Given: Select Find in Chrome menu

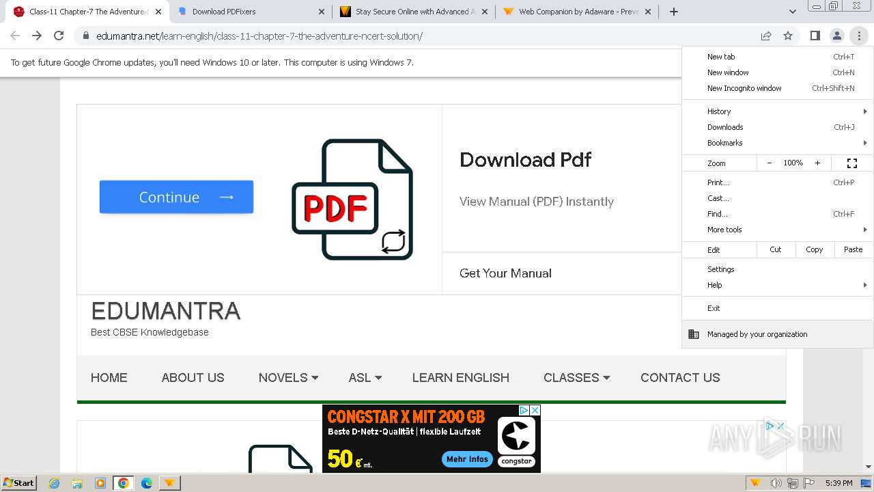Looking at the screenshot, I should click(778, 214).
